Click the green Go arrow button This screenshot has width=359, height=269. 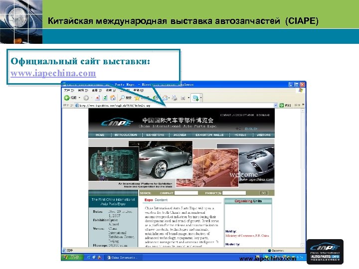[x=282, y=105]
